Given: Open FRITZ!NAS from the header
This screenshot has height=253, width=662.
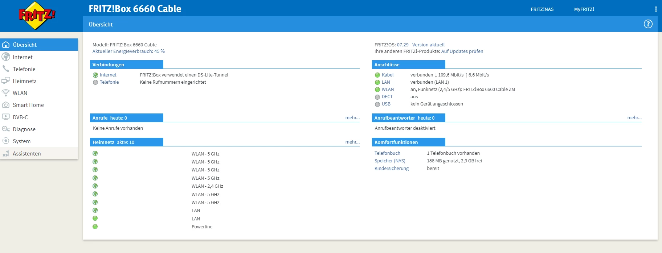Looking at the screenshot, I should pos(542,9).
